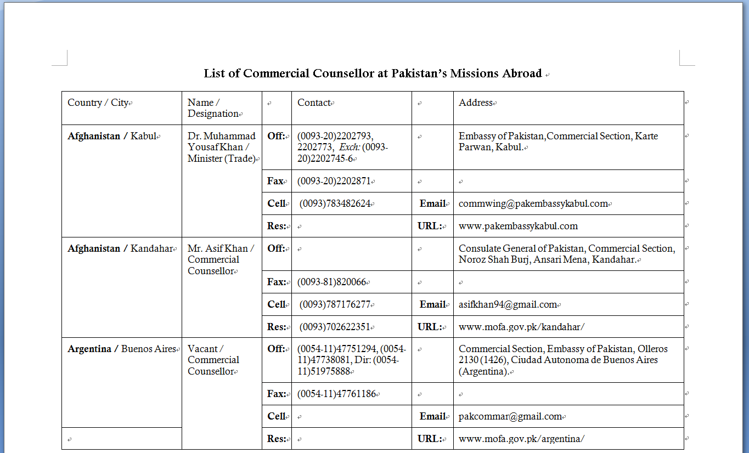Click the "Afghanistan / Kabul" cell
The height and width of the screenshot is (453, 749).
pyautogui.click(x=112, y=137)
